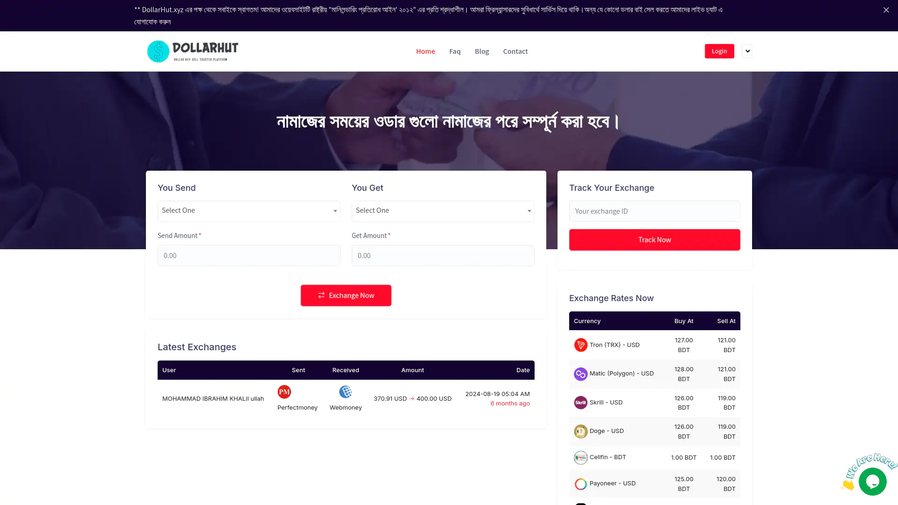Open the You Get currency dropdown
The width and height of the screenshot is (898, 505).
443,211
